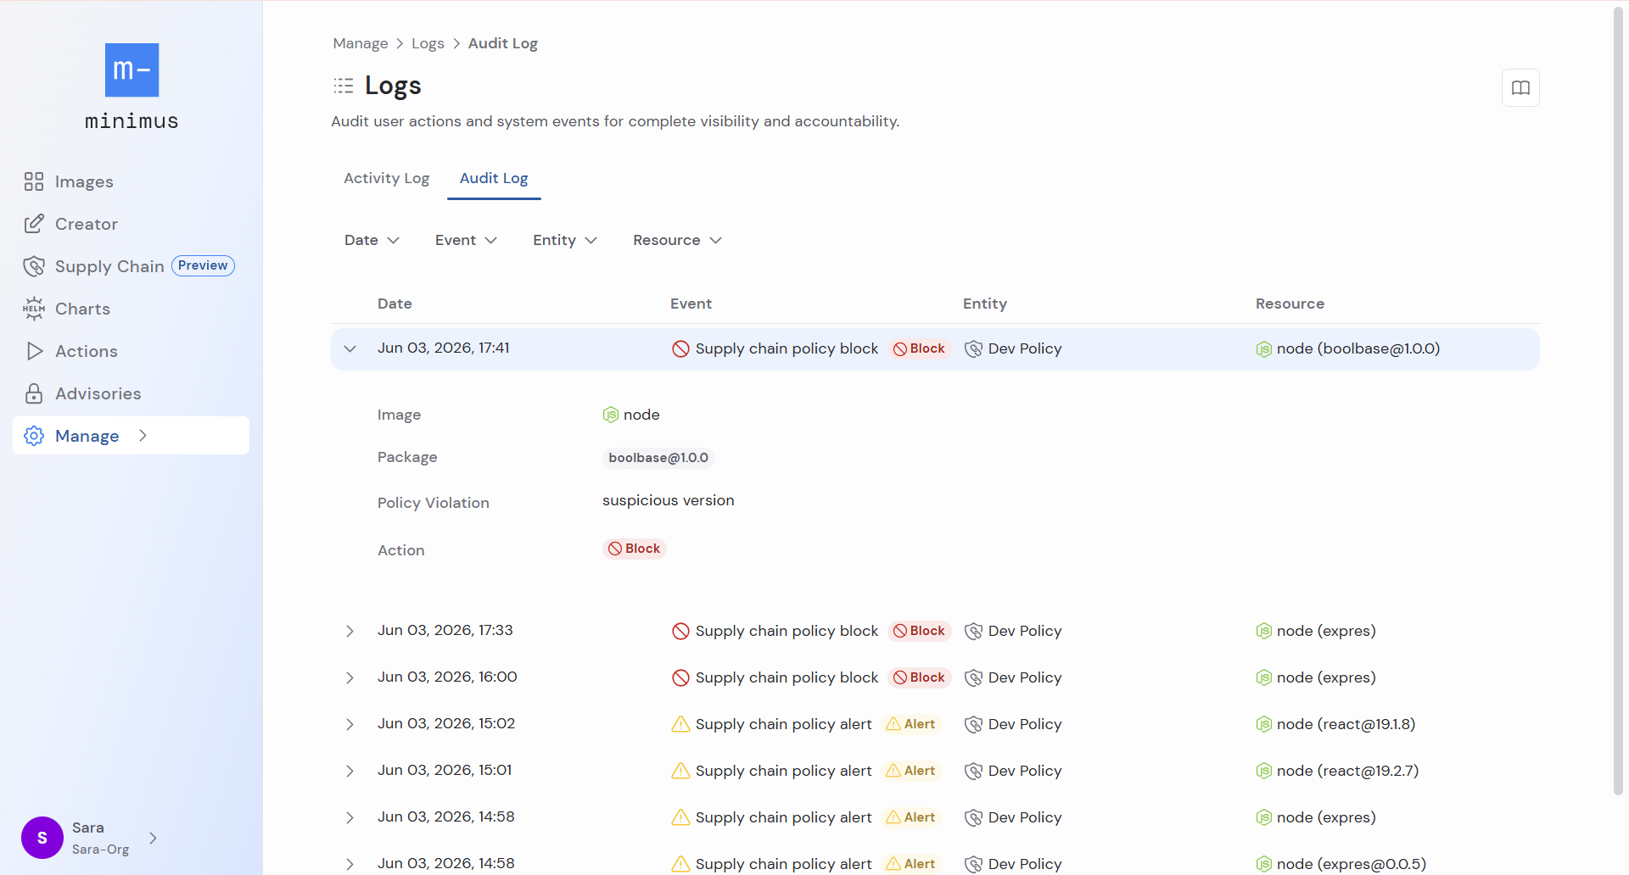The height and width of the screenshot is (875, 1629).
Task: Expand the Jun 03 15:02 log row
Action: 350,724
